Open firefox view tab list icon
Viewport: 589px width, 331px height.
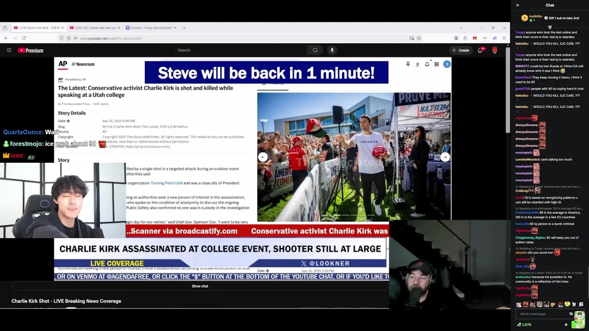5,28
